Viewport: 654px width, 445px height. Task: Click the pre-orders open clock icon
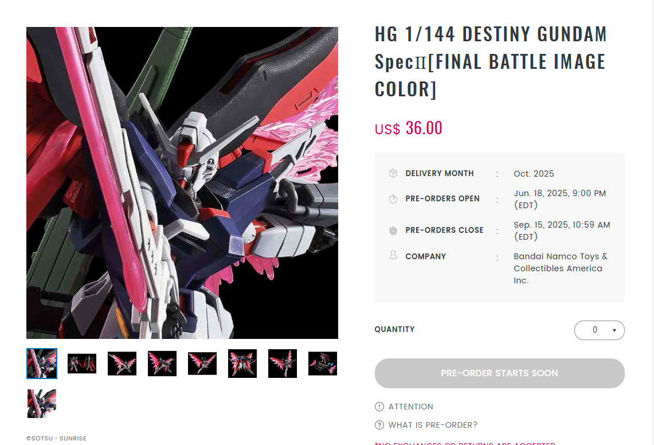(x=393, y=199)
